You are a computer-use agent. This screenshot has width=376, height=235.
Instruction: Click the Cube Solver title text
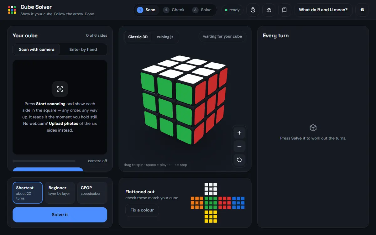36,7
